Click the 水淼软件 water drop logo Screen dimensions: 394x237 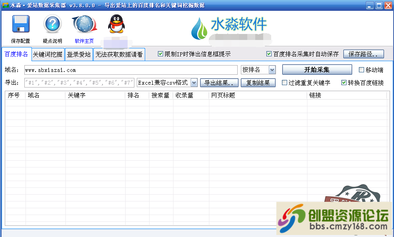tap(199, 28)
